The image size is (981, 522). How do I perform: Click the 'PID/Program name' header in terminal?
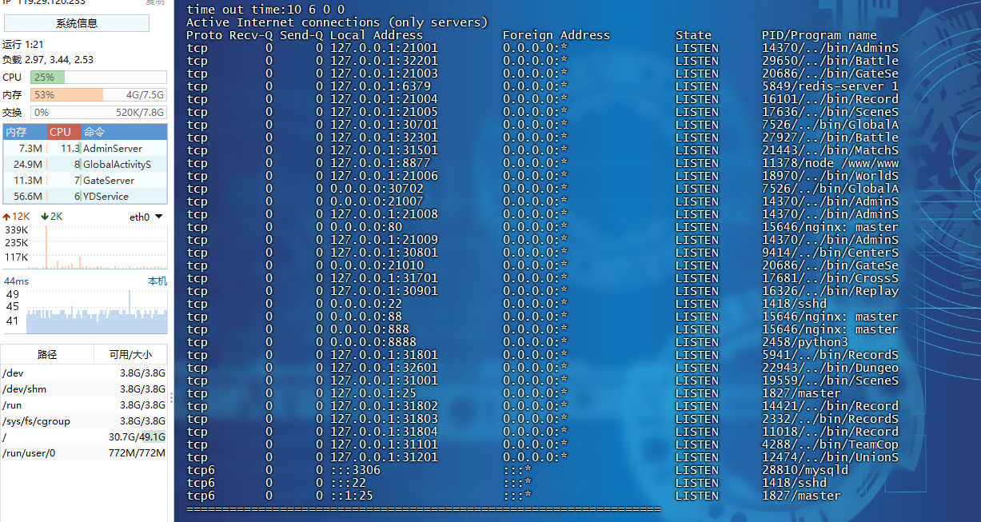tap(819, 35)
